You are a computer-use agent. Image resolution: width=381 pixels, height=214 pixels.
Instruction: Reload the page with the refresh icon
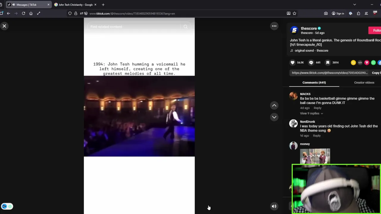[24, 13]
